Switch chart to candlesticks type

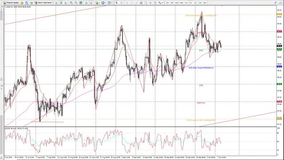61,3
